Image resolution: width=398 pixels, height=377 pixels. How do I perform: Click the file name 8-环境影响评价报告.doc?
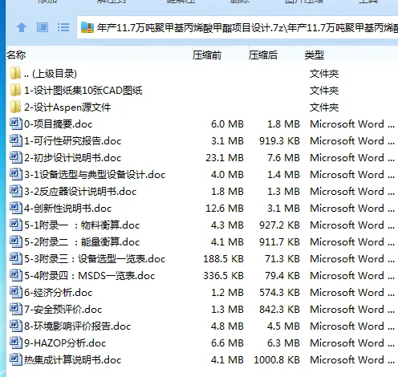[x=78, y=326]
